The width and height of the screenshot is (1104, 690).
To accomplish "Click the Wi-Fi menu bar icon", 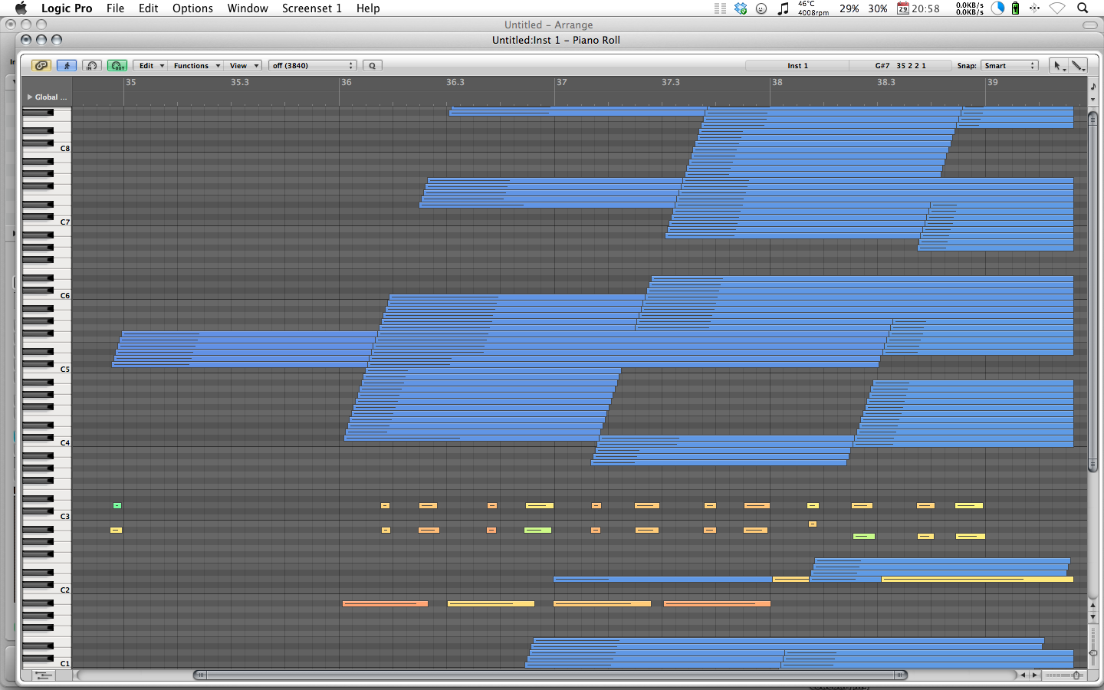I will pos(1057,8).
